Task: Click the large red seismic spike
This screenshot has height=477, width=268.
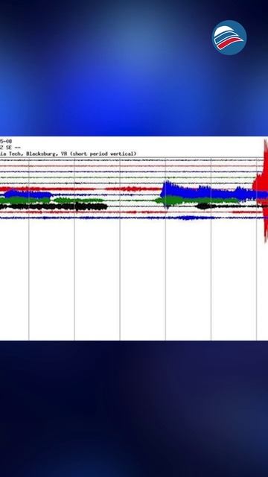Action: pyautogui.click(x=261, y=191)
